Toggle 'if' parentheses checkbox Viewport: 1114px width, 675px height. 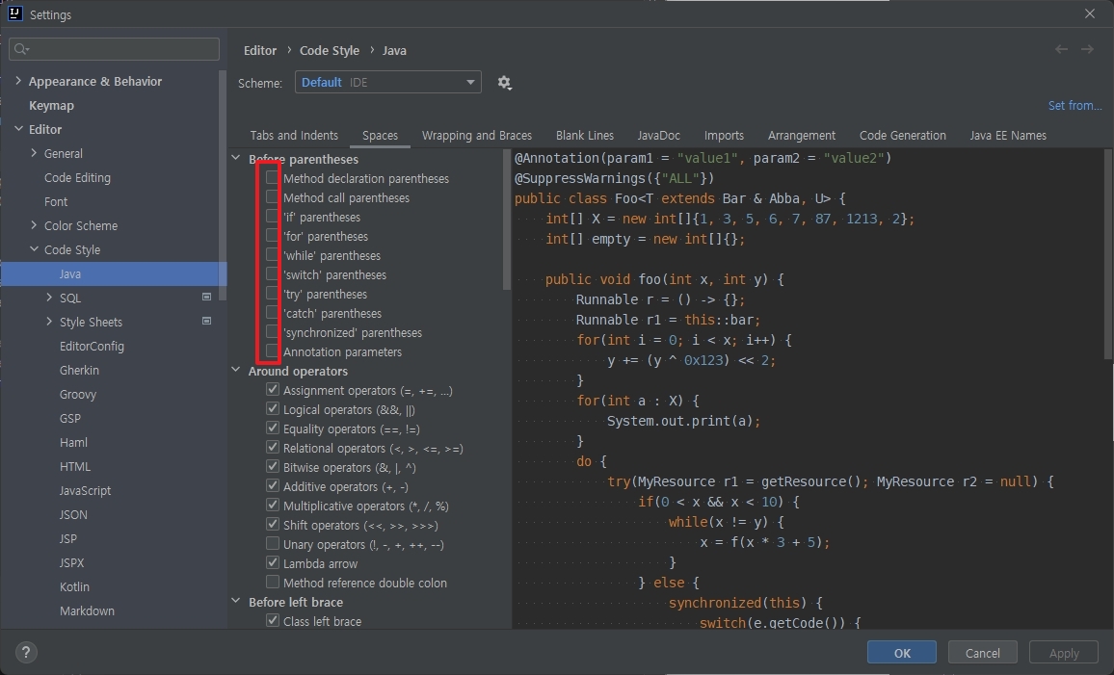tap(272, 216)
